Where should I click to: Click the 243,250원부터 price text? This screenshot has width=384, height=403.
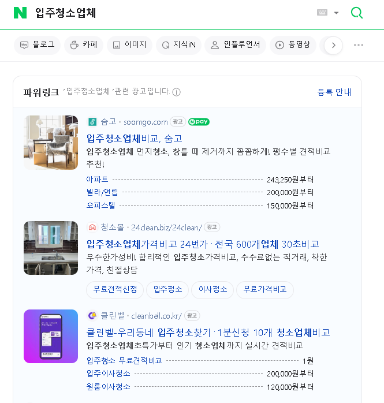point(290,180)
